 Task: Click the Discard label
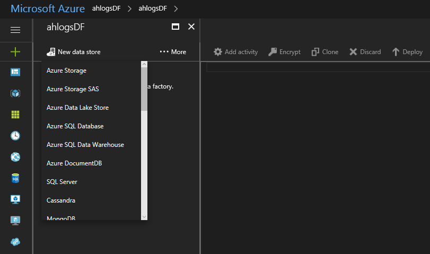tap(371, 52)
